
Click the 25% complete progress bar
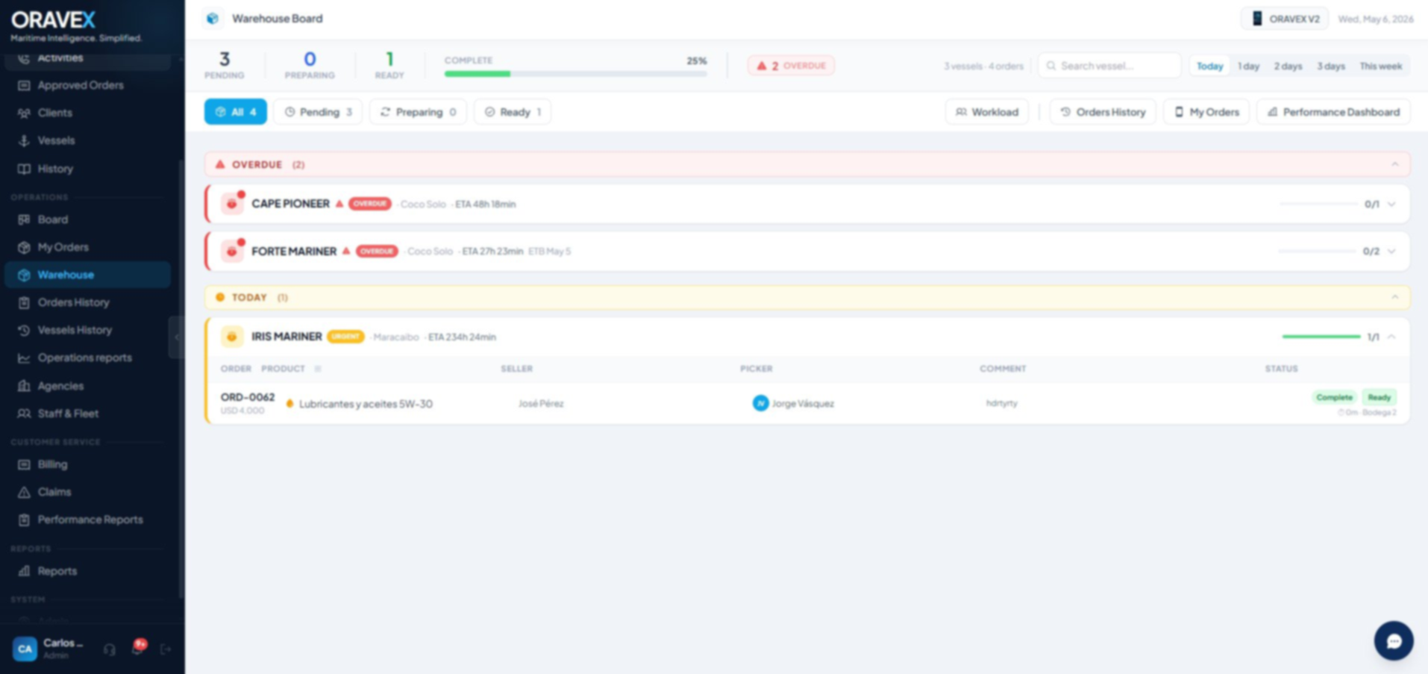(575, 74)
